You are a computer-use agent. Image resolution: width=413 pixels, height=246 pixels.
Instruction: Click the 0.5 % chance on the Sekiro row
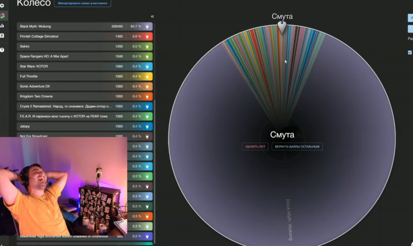pos(137,46)
